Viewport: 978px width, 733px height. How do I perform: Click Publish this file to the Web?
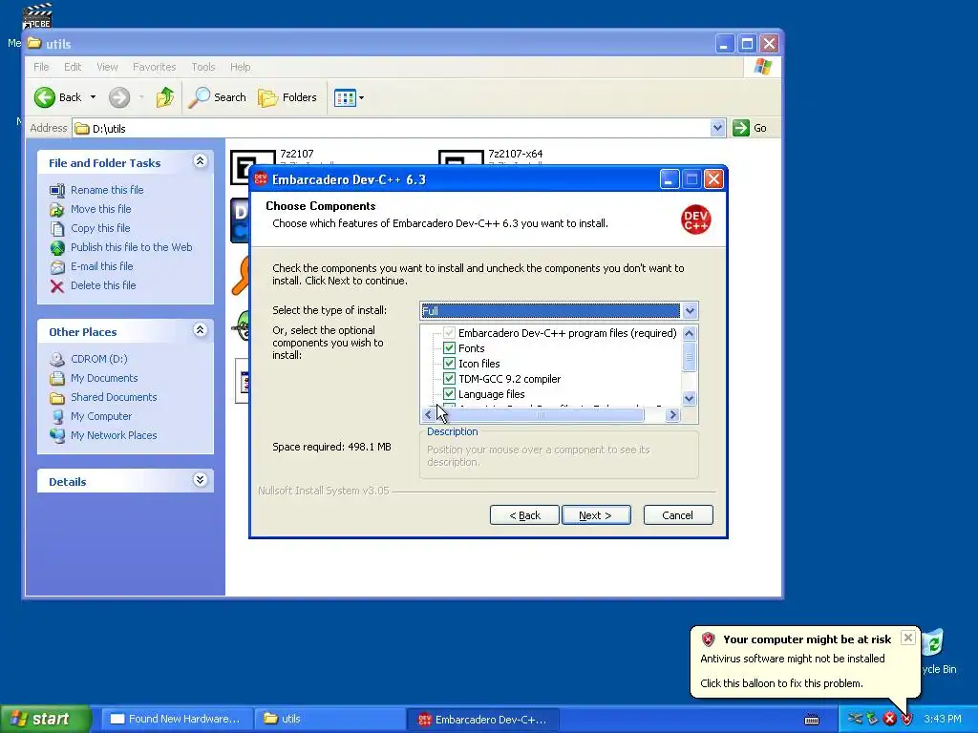tap(131, 247)
